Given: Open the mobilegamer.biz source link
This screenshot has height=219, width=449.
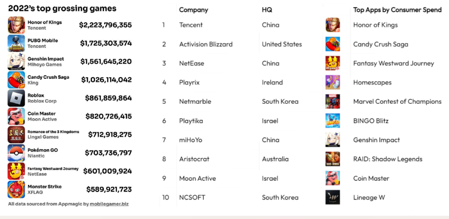Looking at the screenshot, I should [109, 204].
